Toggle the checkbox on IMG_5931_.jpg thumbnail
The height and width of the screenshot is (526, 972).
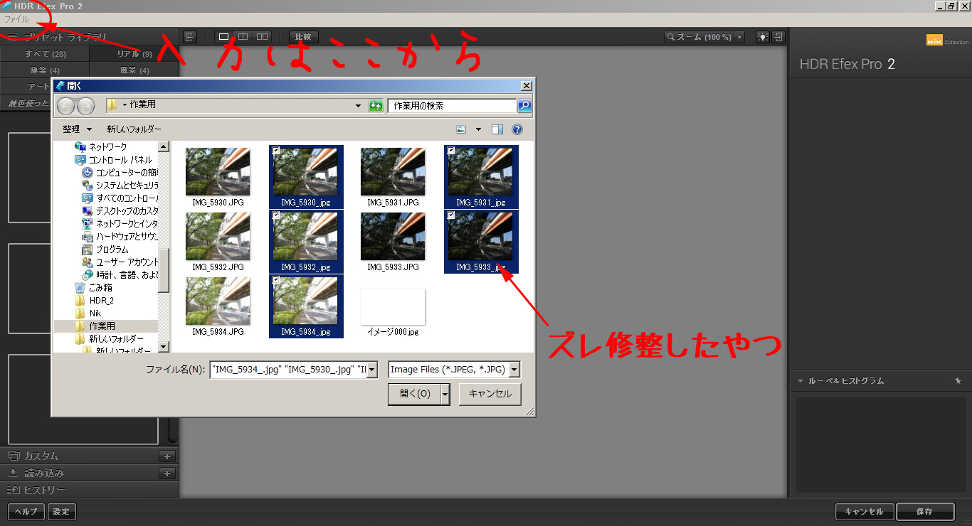(x=451, y=149)
